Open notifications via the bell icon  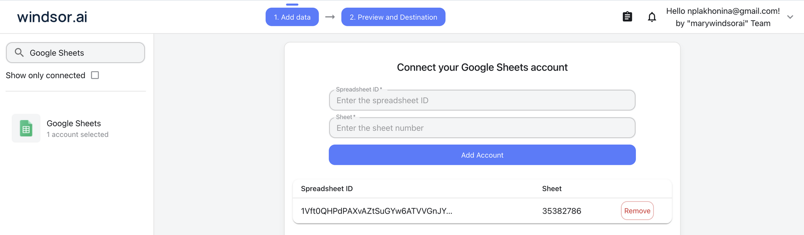click(x=652, y=17)
